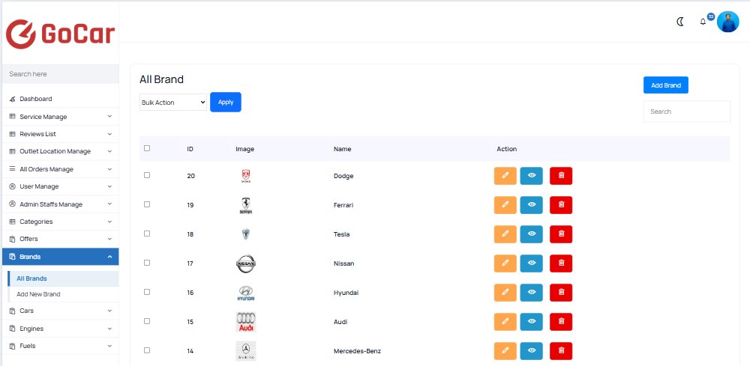The height and width of the screenshot is (366, 750).
Task: Delete the Hyundai brand
Action: click(x=561, y=293)
